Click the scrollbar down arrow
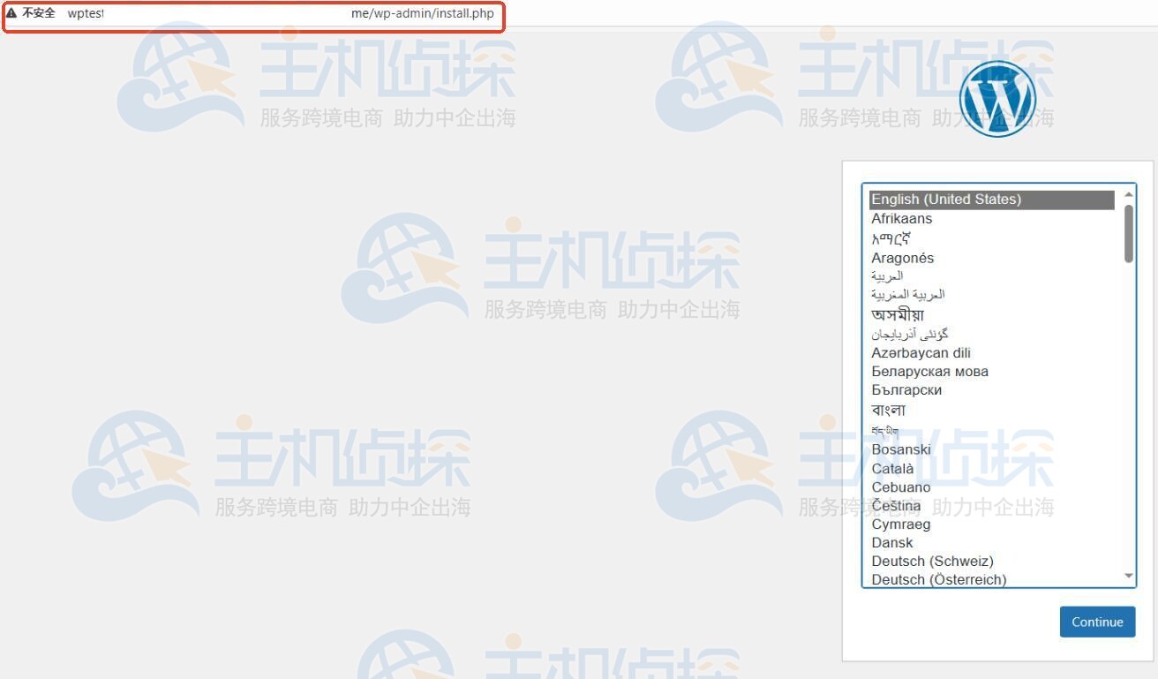Viewport: 1158px width, 679px height. (x=1130, y=576)
